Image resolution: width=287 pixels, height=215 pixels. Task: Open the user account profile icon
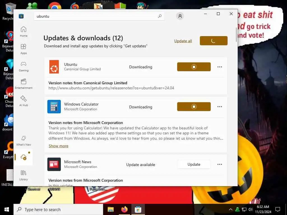point(180,16)
